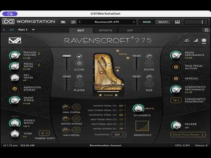Click the Side mic MIDI learn arrow icon
This screenshot has height=158, width=211.
[x=149, y=77]
